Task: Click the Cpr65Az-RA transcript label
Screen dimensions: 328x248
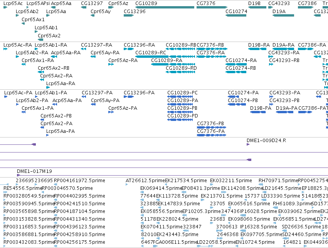Action: point(123,60)
